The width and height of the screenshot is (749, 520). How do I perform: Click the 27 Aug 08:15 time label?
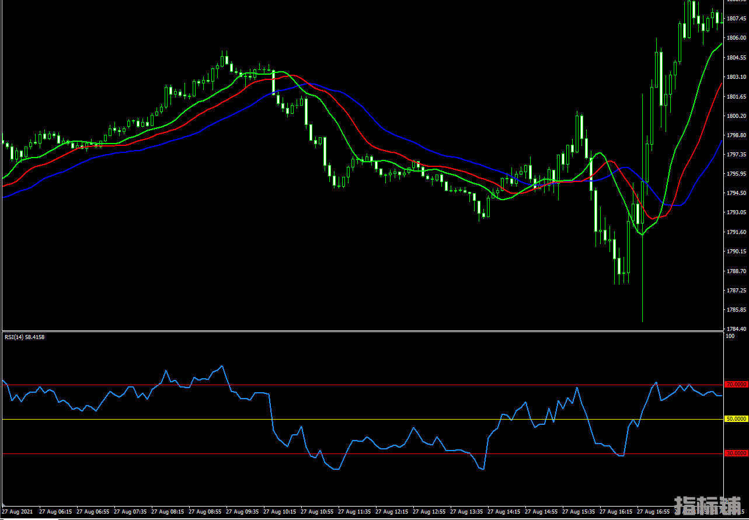click(x=168, y=512)
